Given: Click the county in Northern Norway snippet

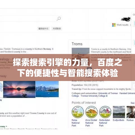Looking at the screenshot, I should coord(27,50).
